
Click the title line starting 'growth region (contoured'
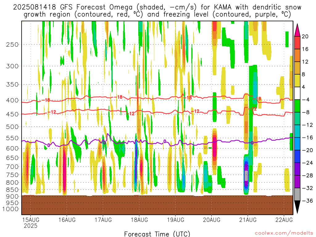pos(157,15)
